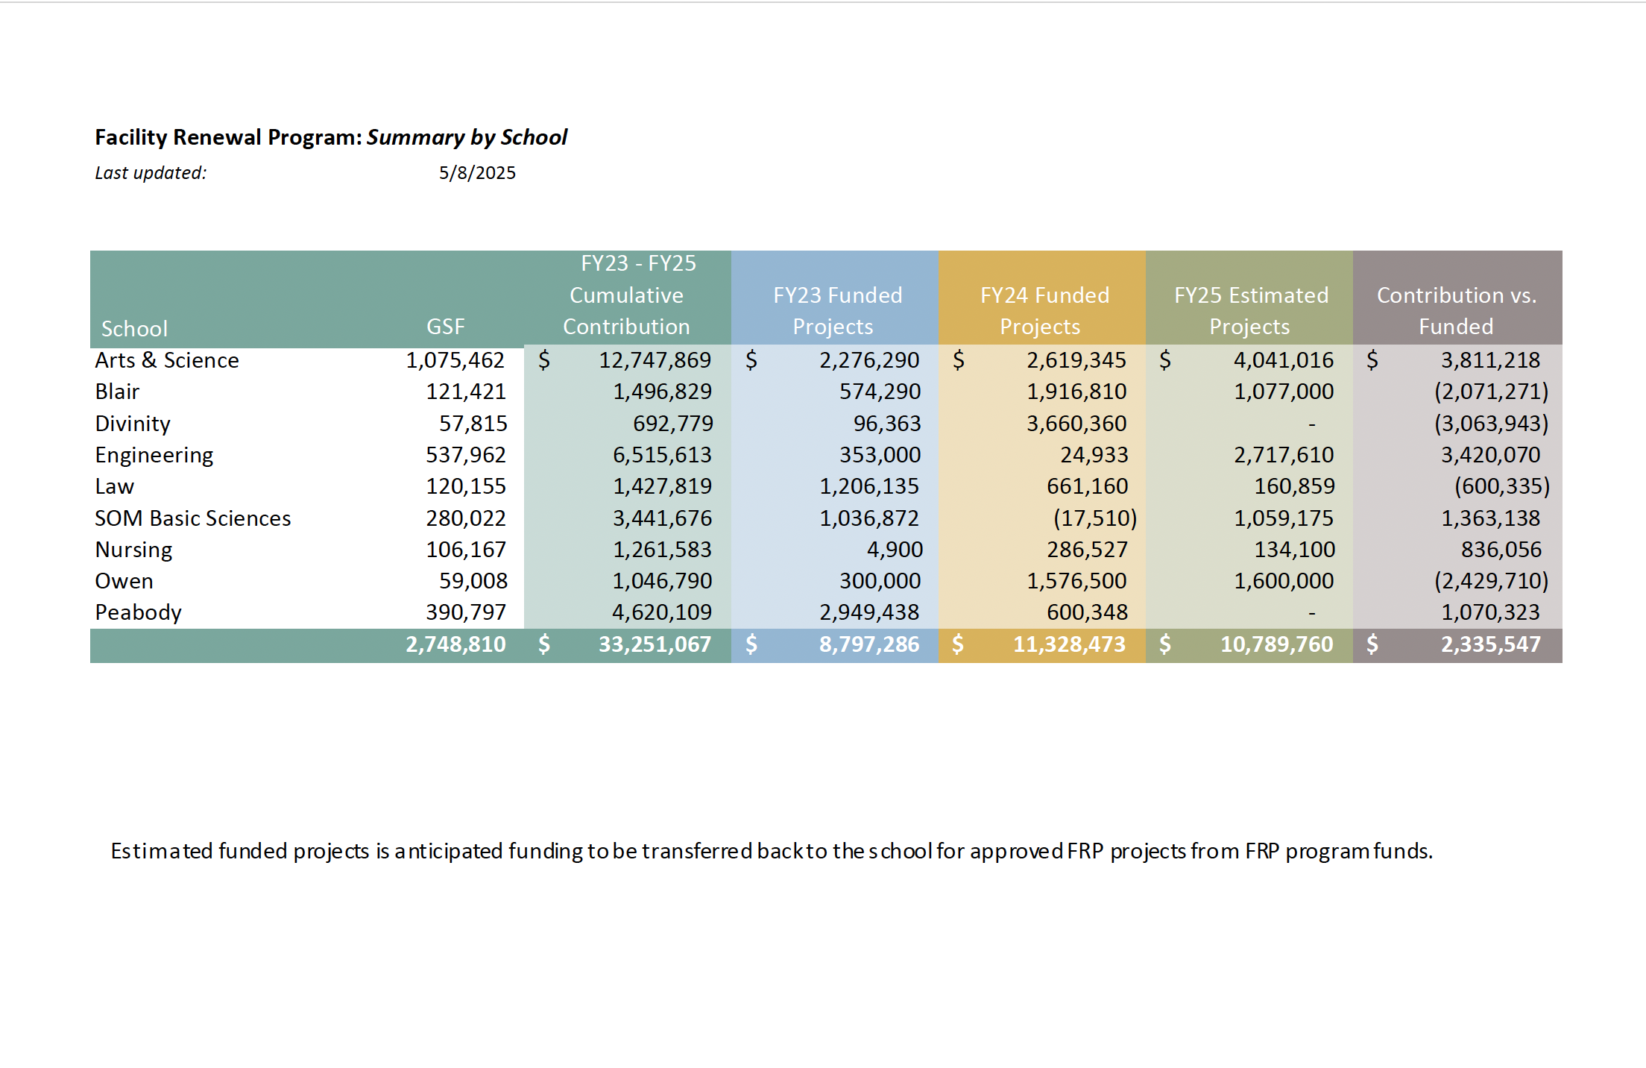
Task: Click the FY23 Funded Projects header
Action: tap(837, 310)
